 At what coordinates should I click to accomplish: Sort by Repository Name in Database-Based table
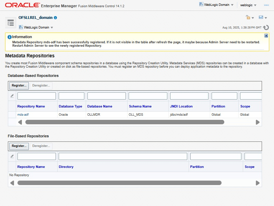coord(31,106)
